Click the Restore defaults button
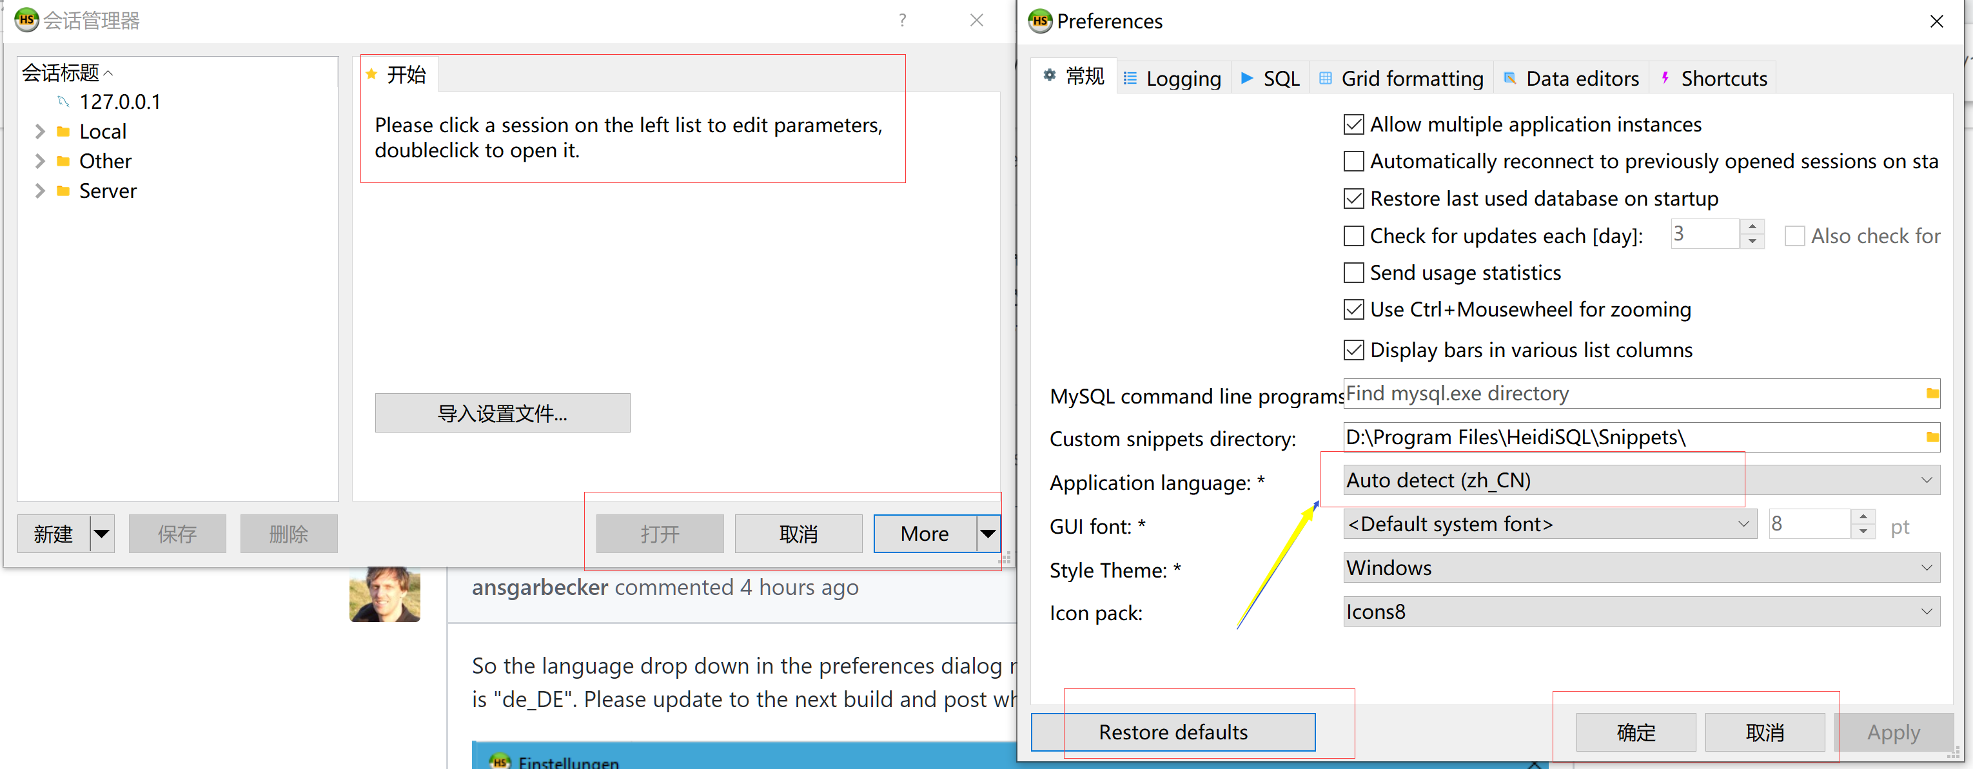Screen dimensions: 1973x769 tap(1173, 732)
